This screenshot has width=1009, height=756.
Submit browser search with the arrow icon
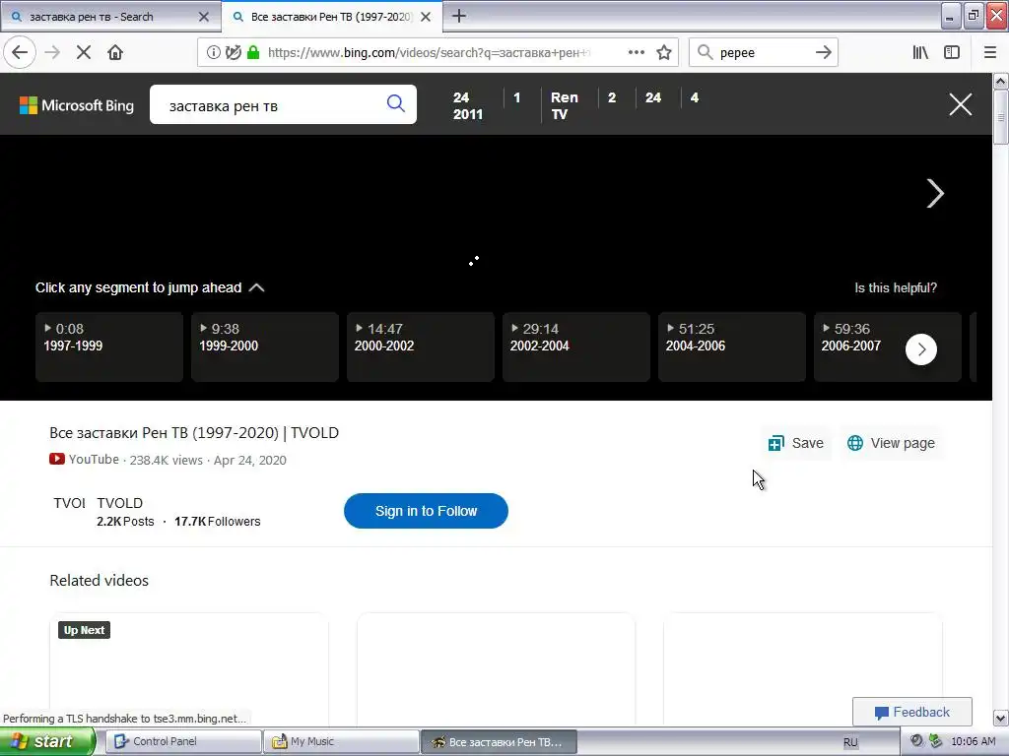pos(823,52)
